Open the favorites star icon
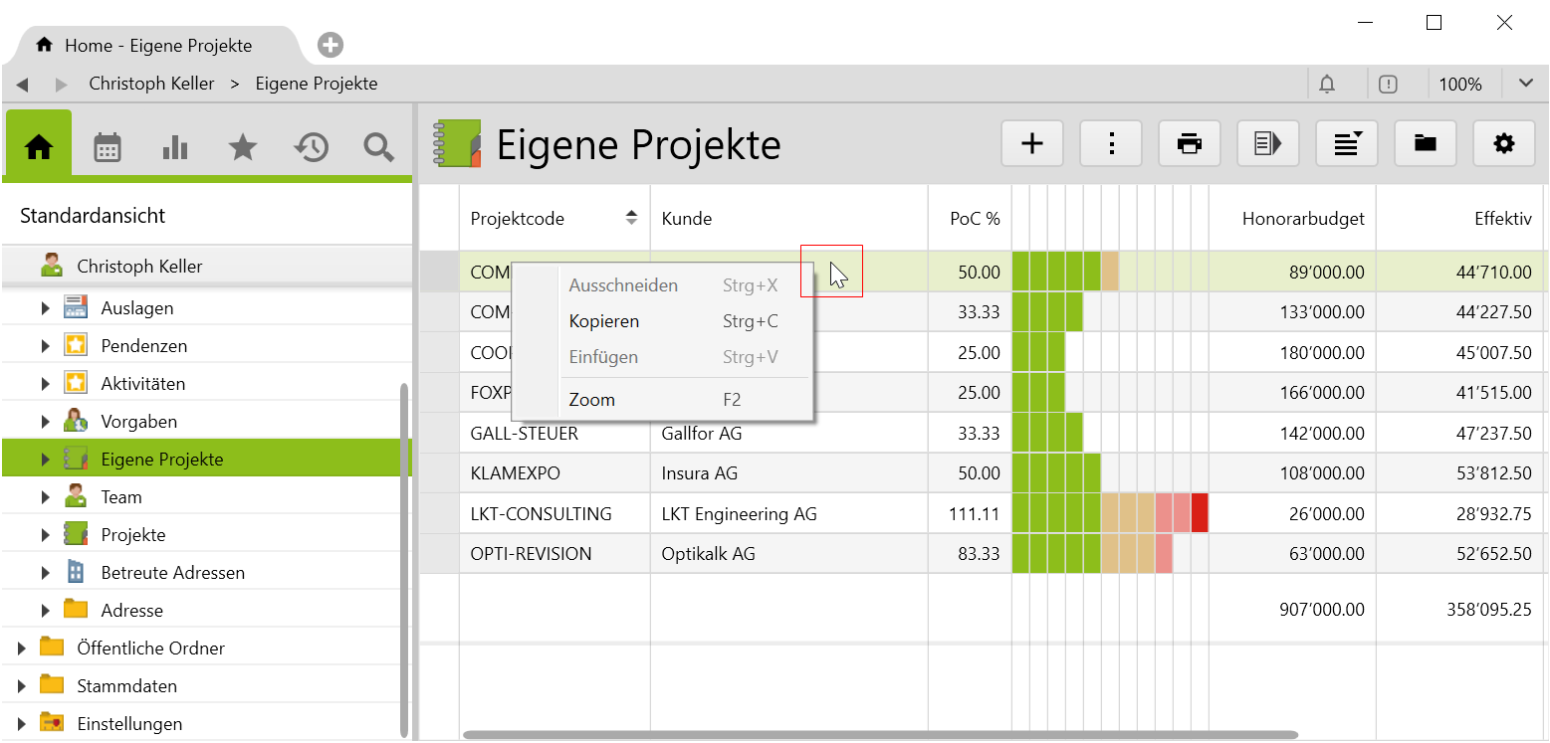Image resolution: width=1550 pixels, height=743 pixels. click(243, 147)
